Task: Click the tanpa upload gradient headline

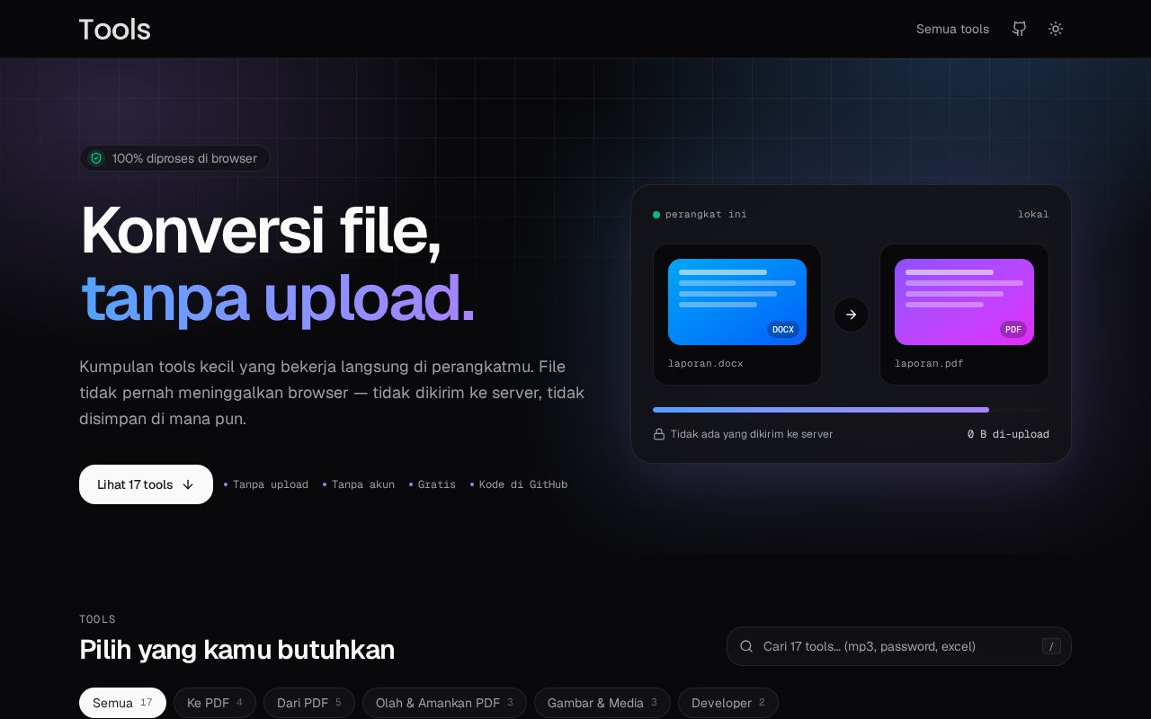Action: [x=278, y=297]
